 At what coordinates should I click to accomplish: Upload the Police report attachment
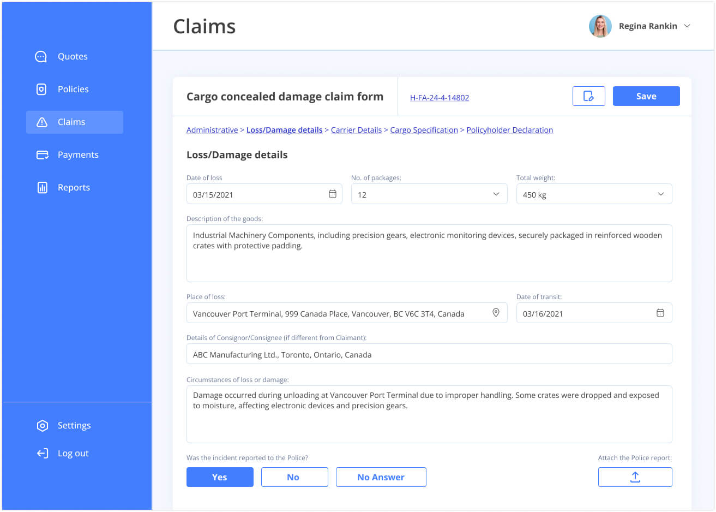pyautogui.click(x=635, y=477)
